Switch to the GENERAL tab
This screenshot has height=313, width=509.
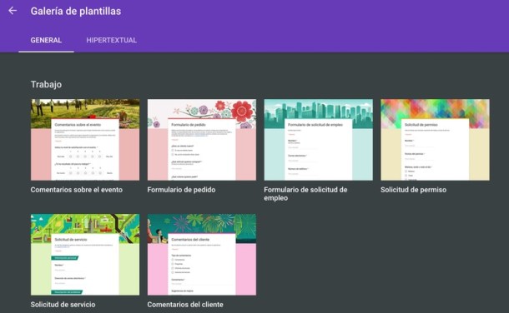pyautogui.click(x=46, y=41)
